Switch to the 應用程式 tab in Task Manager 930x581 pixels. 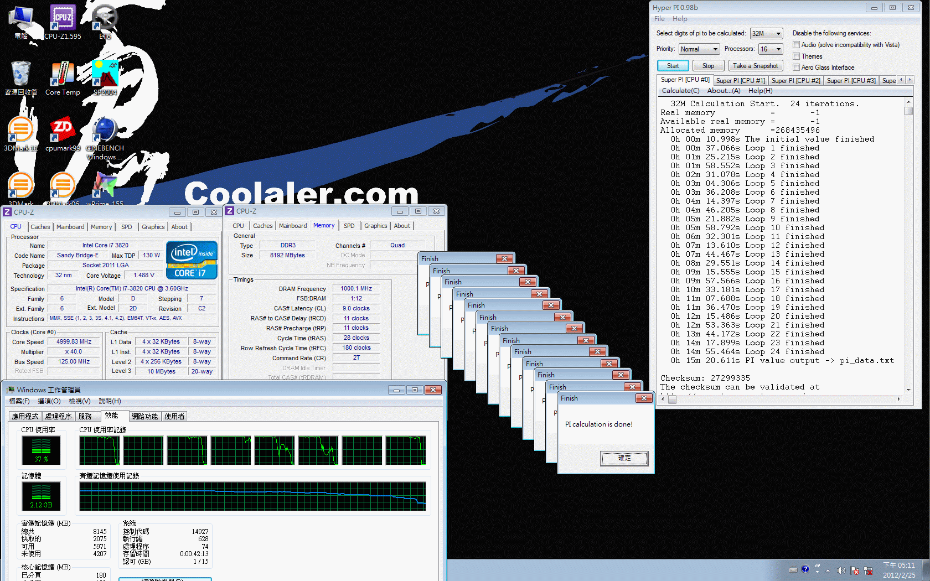(x=25, y=416)
